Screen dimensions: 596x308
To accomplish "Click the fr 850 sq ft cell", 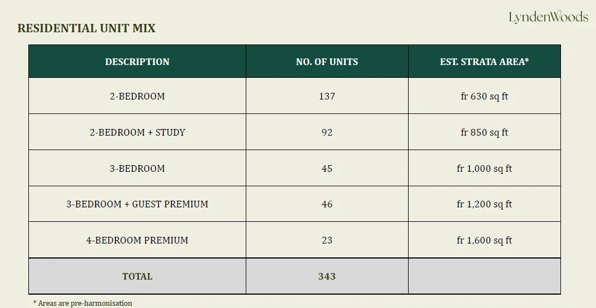I will [484, 132].
